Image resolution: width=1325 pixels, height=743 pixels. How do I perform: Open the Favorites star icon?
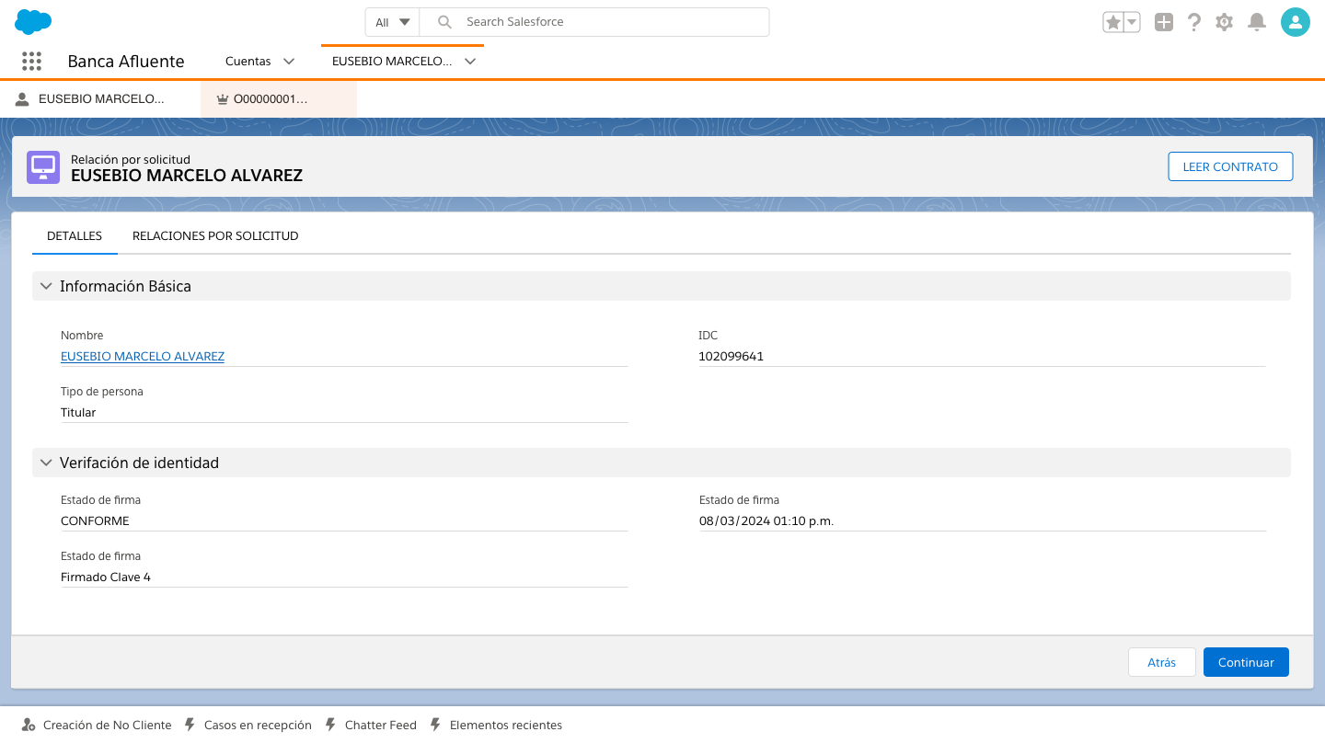coord(1113,22)
